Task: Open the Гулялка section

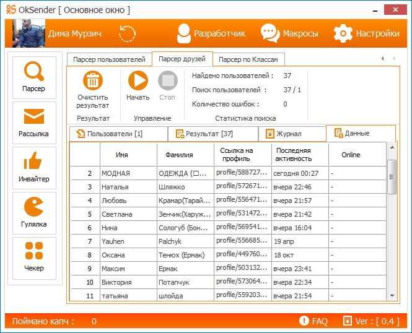Action: 34,213
